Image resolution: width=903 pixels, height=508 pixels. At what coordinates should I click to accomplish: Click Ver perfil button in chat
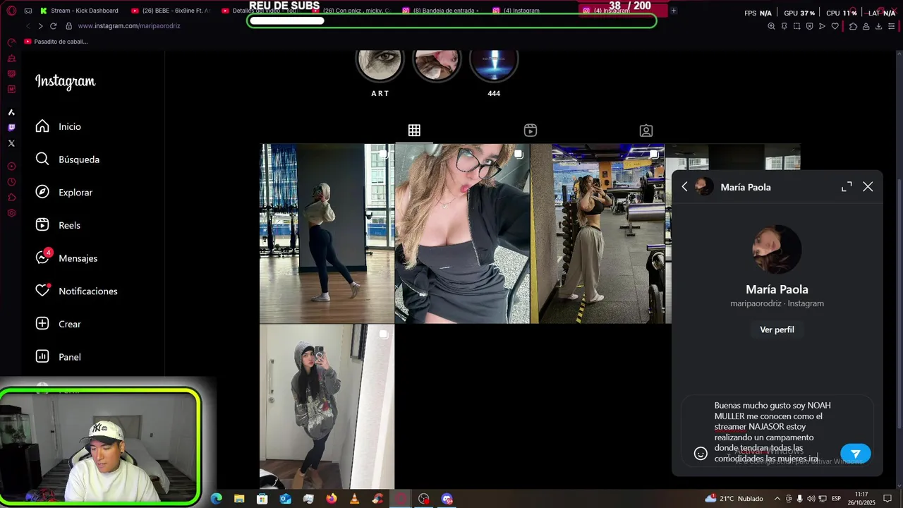click(777, 329)
